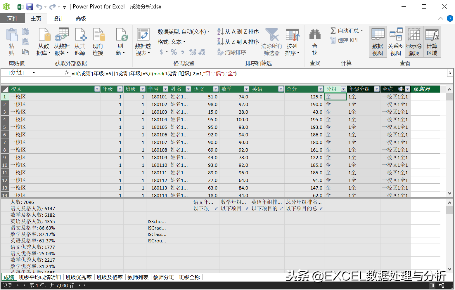Open column name box dropdown

pyautogui.click(x=34, y=73)
